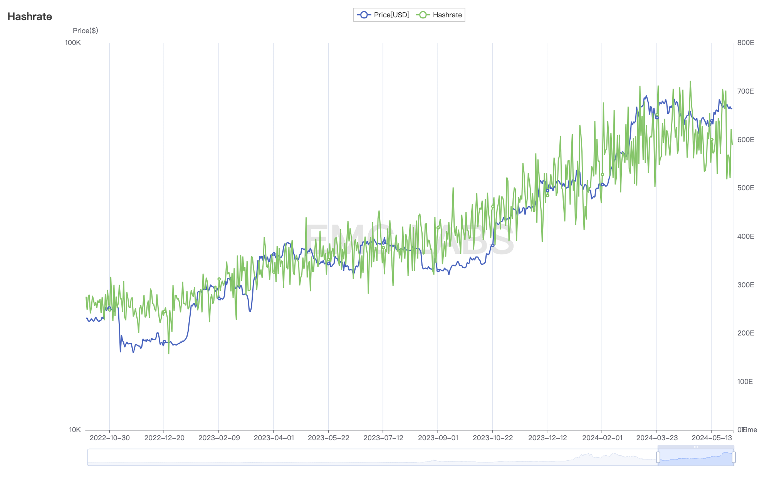Click the 2023-09-01 x-axis date label
779x483 pixels.
click(x=438, y=438)
